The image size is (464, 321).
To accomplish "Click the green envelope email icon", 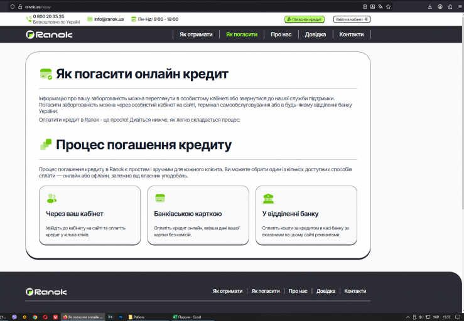I will coord(90,19).
